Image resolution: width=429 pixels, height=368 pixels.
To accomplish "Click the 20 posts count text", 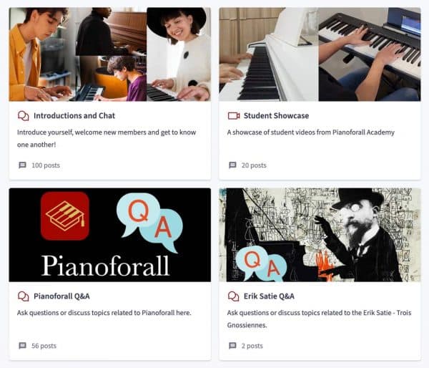I will [x=254, y=165].
